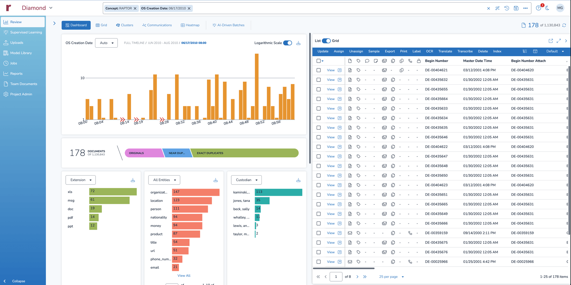571x285 pixels.
Task: Open Help notifications
Action: click(x=538, y=8)
